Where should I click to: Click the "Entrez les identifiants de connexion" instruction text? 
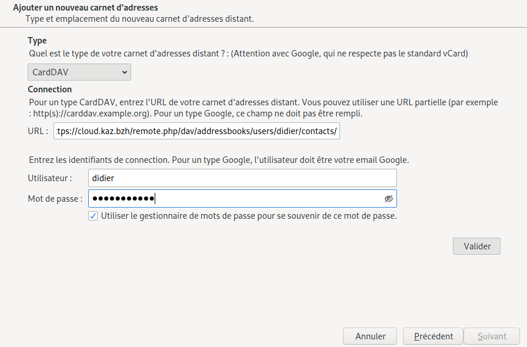(x=218, y=160)
